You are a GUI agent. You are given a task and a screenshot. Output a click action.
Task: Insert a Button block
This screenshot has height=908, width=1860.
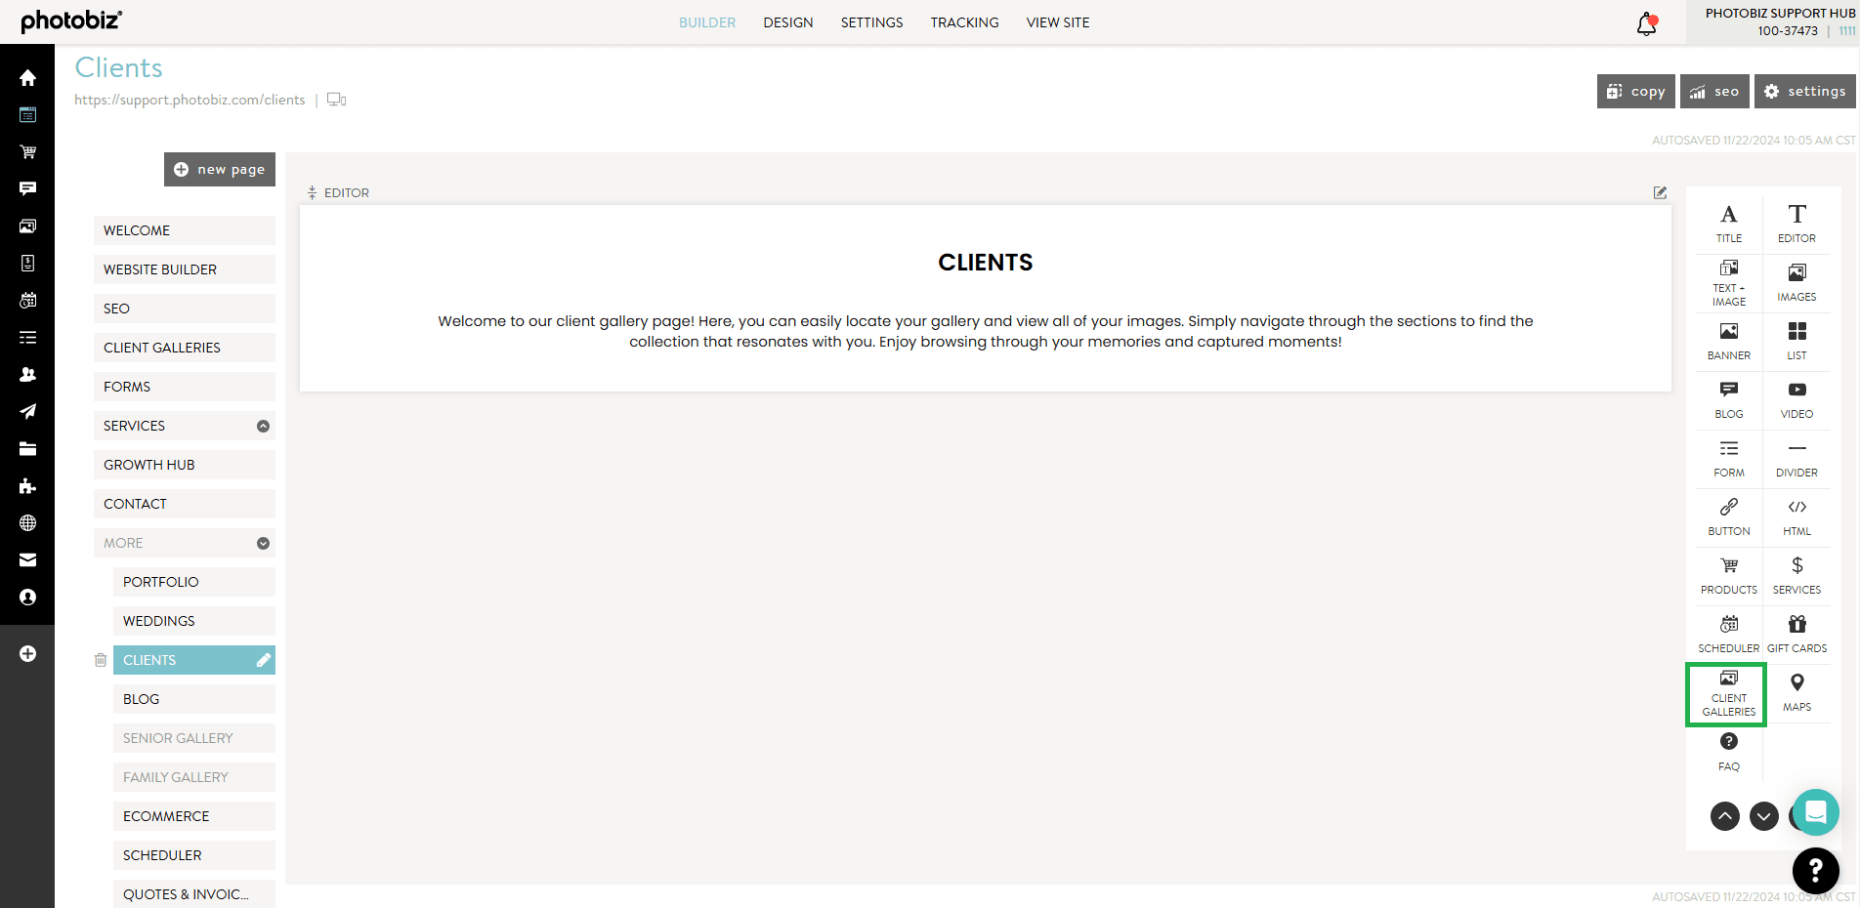tap(1728, 516)
